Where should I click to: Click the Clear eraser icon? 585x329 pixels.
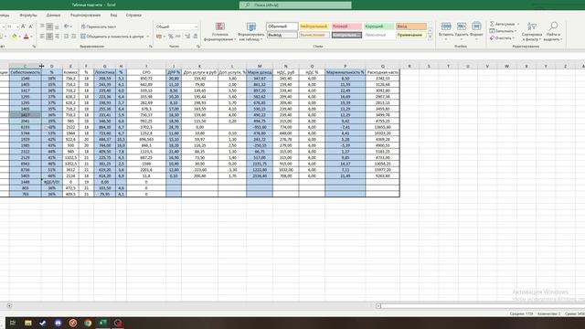pyautogui.click(x=492, y=37)
